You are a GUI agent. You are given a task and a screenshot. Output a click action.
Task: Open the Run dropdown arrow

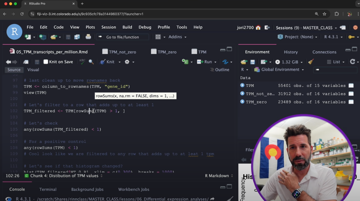coord(215,62)
